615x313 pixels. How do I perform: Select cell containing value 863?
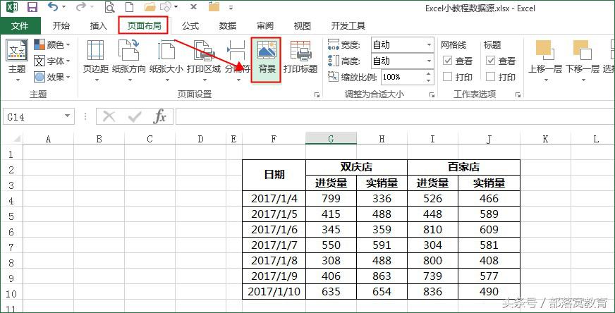[382, 276]
